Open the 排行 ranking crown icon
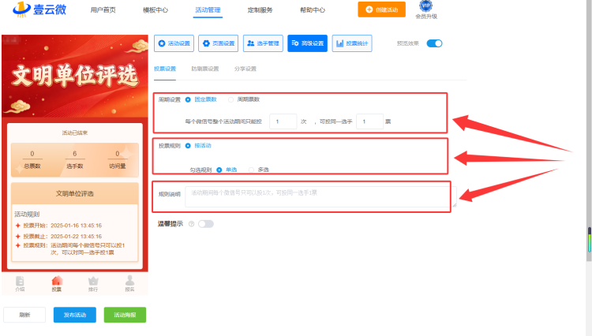 click(93, 281)
